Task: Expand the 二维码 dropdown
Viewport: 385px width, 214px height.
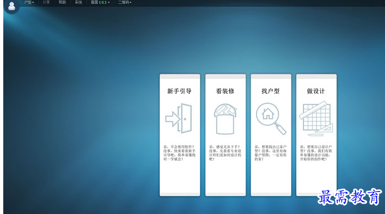Action: [125, 3]
